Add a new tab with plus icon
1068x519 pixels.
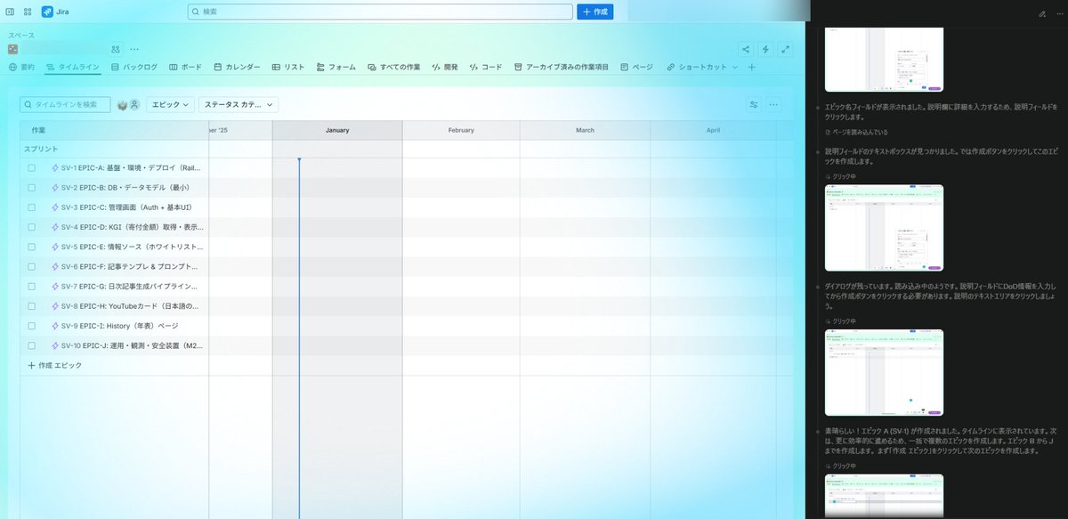(752, 67)
